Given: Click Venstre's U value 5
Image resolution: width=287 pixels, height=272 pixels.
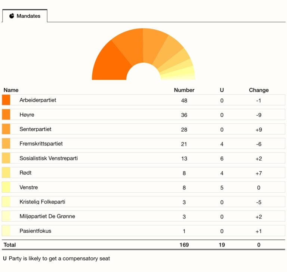Looking at the screenshot, I should click(222, 188).
